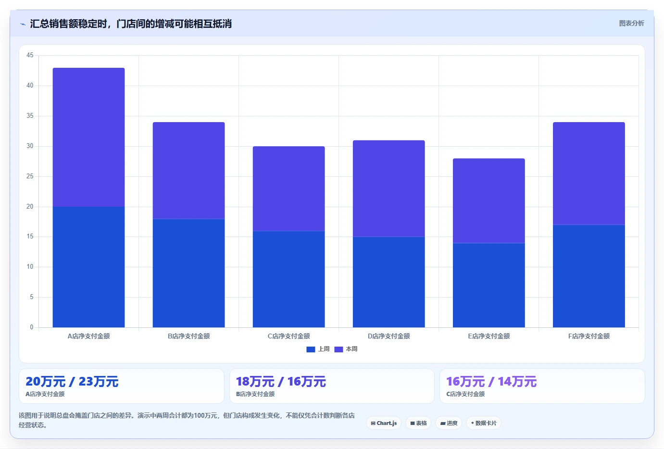The width and height of the screenshot is (664, 449).
Task: Click the 本周 legend label text
Action: (351, 349)
